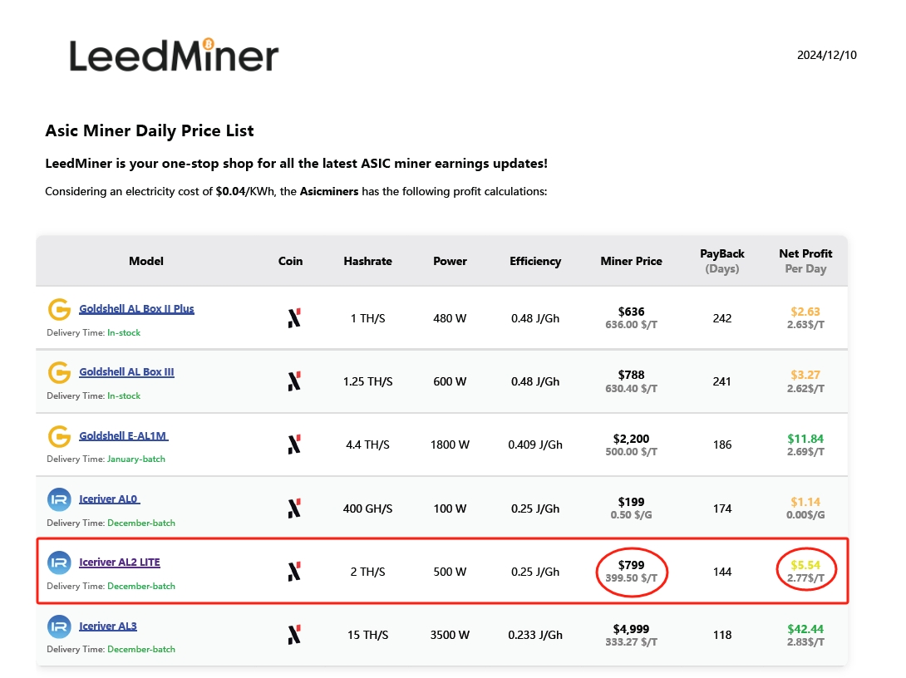Select the Iceriver logo in the AL2 LITE row

click(59, 563)
